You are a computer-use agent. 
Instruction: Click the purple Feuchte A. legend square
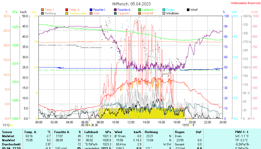pos(115,10)
